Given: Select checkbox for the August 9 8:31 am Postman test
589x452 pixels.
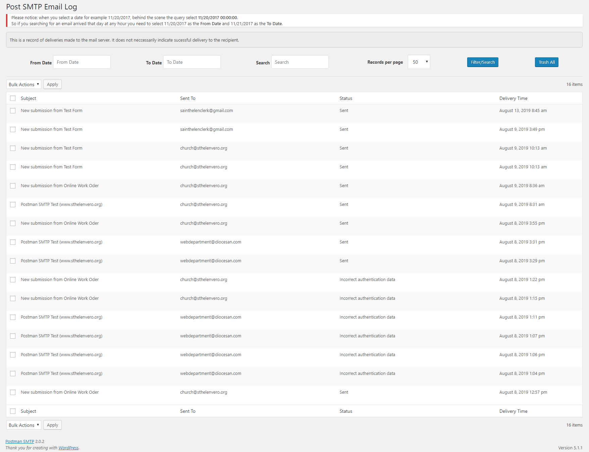Looking at the screenshot, I should click(x=13, y=205).
